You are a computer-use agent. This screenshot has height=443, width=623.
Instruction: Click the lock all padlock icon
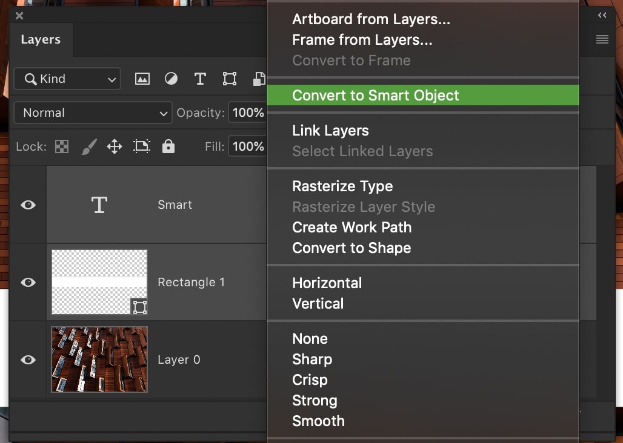168,146
